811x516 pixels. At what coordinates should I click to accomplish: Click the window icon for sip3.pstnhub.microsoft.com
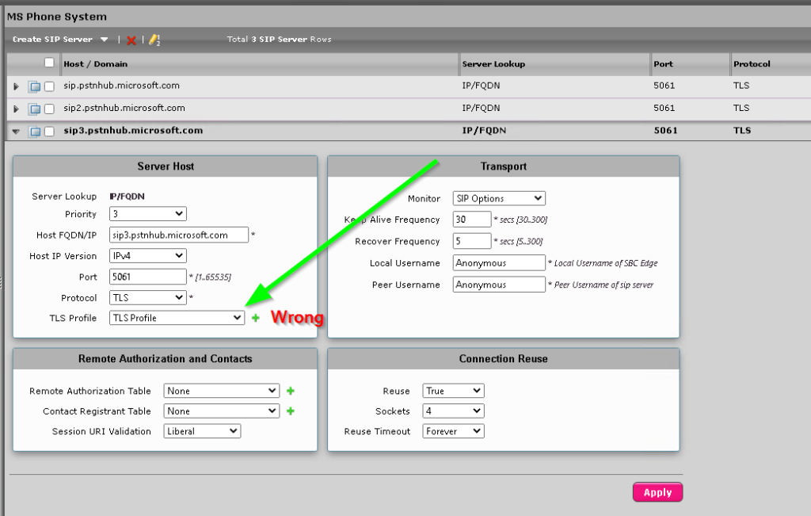35,132
